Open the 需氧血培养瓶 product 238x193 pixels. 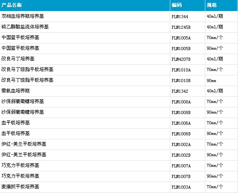[15, 91]
